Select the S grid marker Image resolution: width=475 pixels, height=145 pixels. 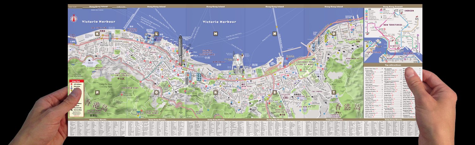point(275,92)
